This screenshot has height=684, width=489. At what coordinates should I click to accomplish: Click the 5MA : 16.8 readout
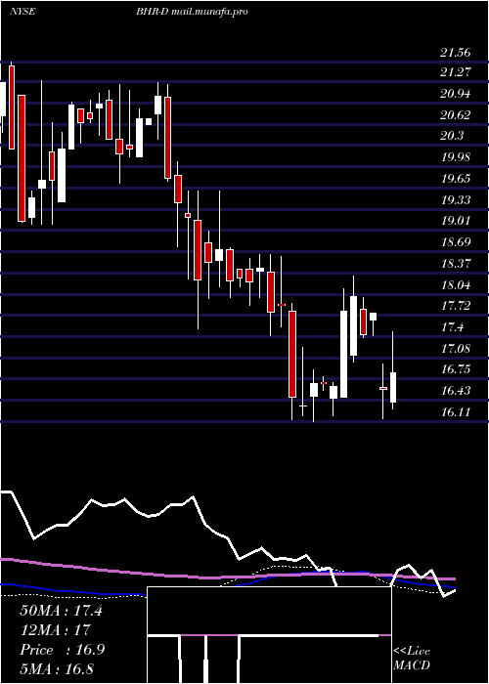tap(57, 668)
